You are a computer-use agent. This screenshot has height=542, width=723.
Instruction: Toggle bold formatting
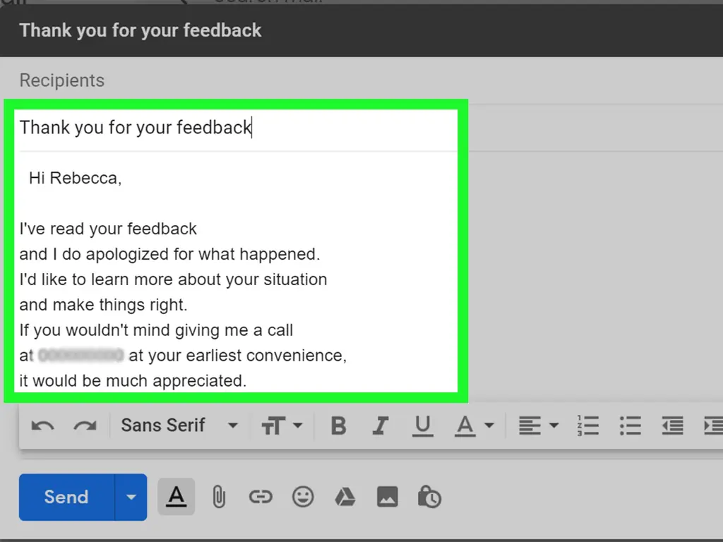tap(338, 426)
